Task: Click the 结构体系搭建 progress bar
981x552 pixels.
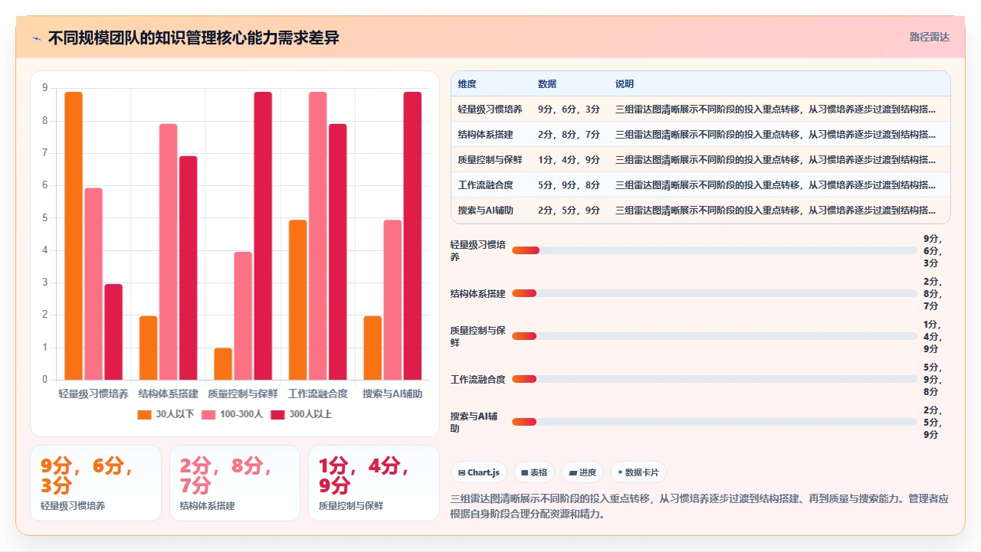Action: tap(714, 293)
